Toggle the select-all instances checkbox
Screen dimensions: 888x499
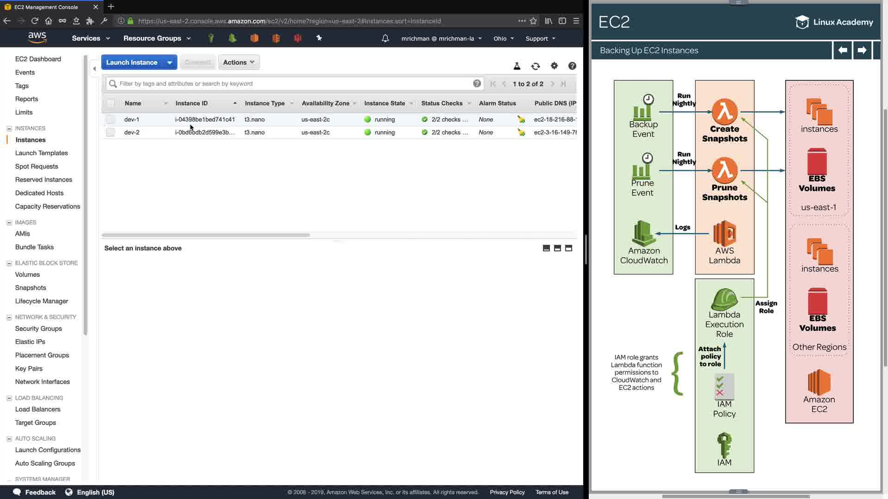pos(110,103)
